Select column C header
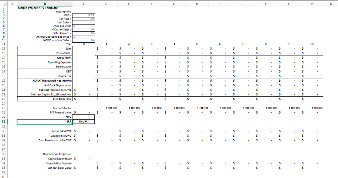 84,4
